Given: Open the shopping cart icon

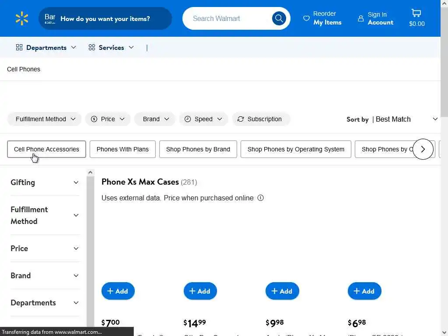Looking at the screenshot, I should 416,13.
